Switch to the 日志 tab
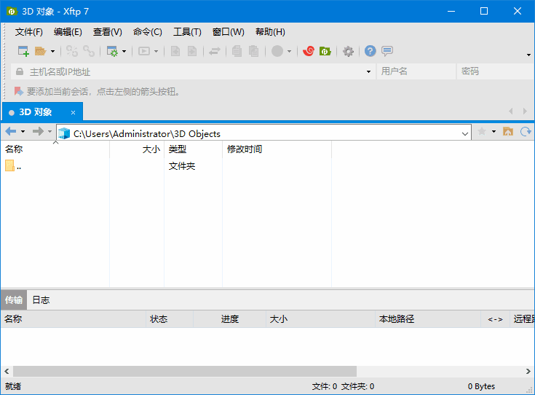 (41, 300)
